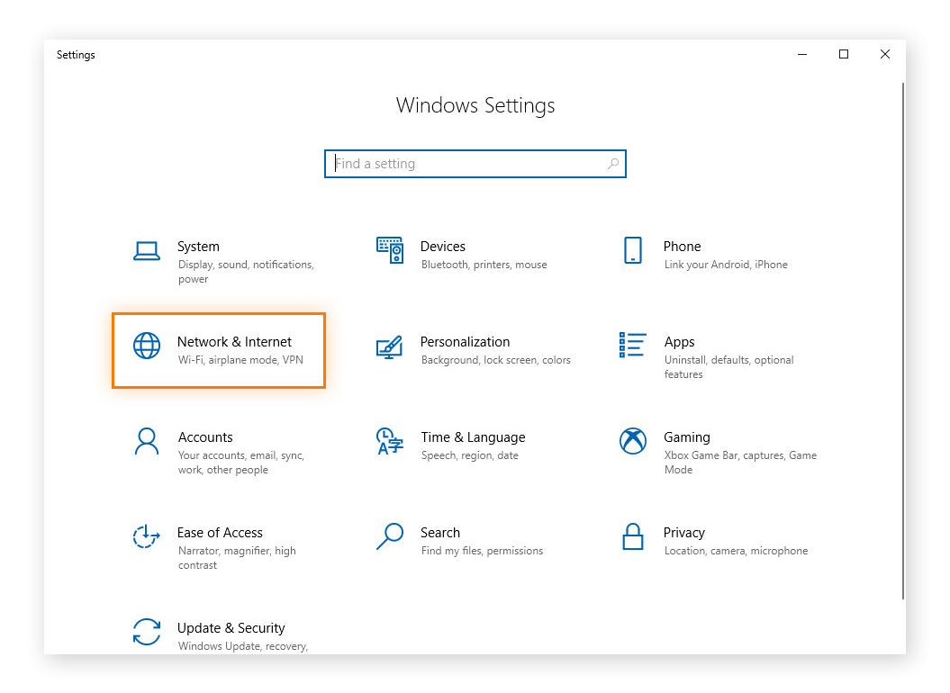The image size is (950, 693).
Task: Click 'Find my files, permissions' description
Action: click(x=483, y=551)
